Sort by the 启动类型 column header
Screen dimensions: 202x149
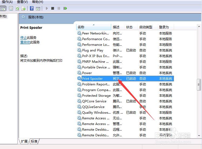[x=147, y=27]
